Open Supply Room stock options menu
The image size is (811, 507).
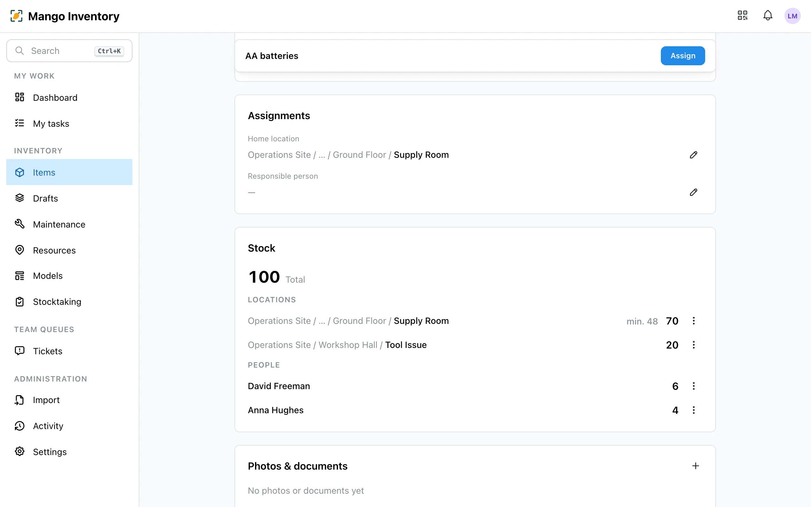click(693, 321)
